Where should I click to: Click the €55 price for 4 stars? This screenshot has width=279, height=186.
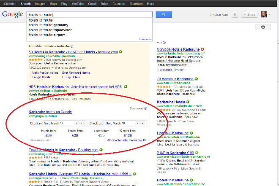point(101,135)
